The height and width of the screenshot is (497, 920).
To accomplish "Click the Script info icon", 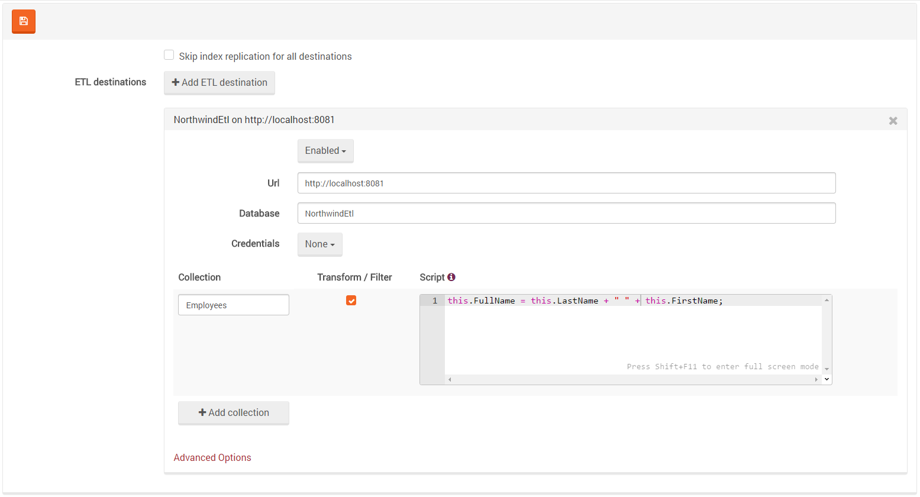I will tap(451, 277).
